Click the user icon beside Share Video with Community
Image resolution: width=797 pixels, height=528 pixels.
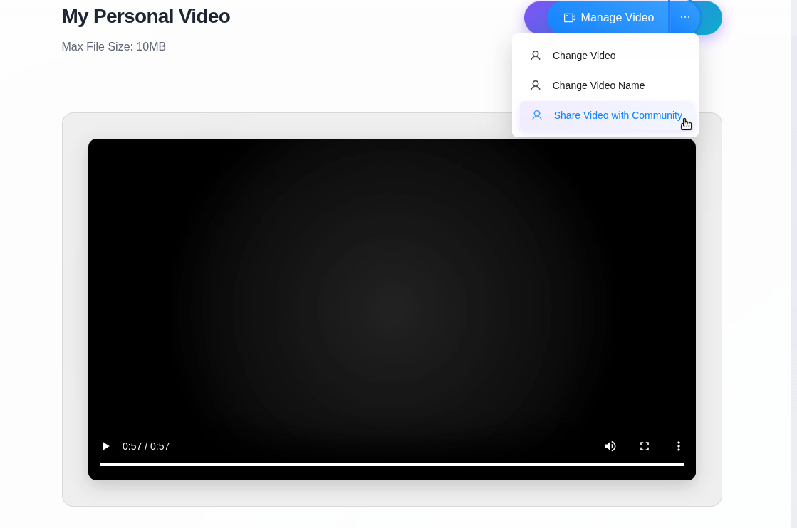[537, 115]
